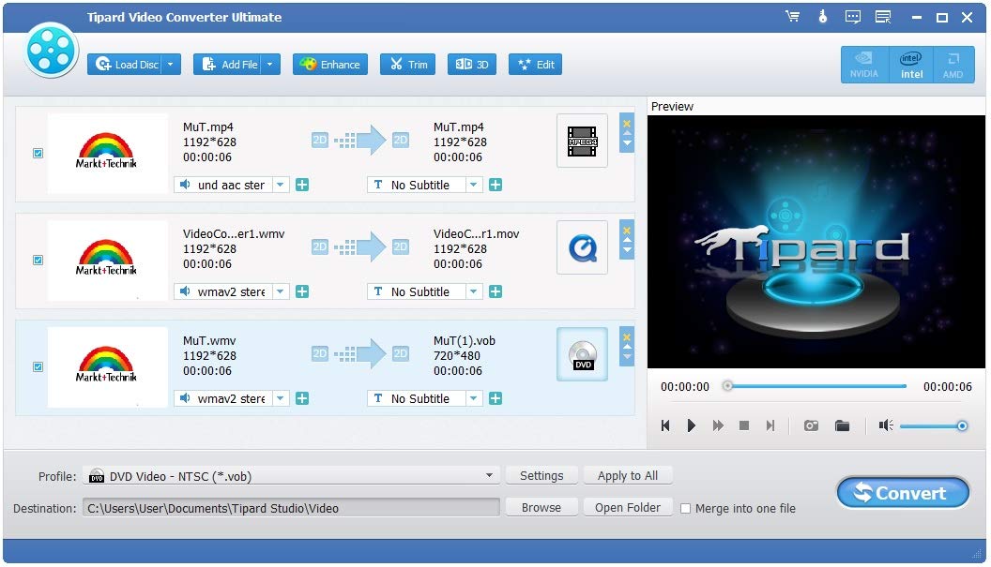Open the snapshot folder icon in preview
Viewport: 991px width, 567px height.
pyautogui.click(x=842, y=425)
